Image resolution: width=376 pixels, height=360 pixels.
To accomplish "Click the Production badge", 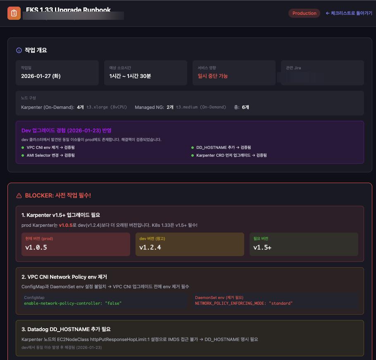I will tap(304, 13).
